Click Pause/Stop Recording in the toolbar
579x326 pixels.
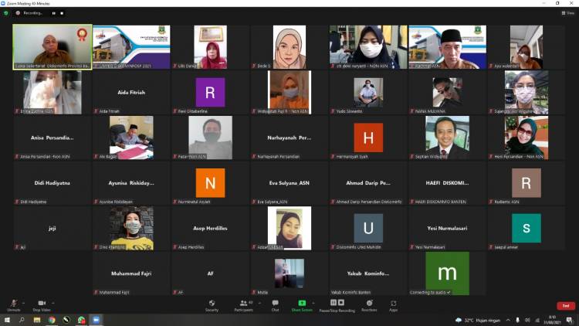(336, 304)
